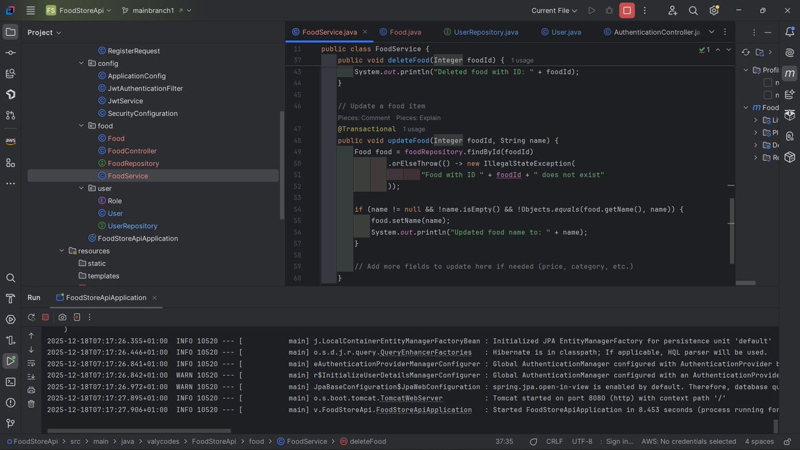Click the 4 spaces indent setting

759,441
